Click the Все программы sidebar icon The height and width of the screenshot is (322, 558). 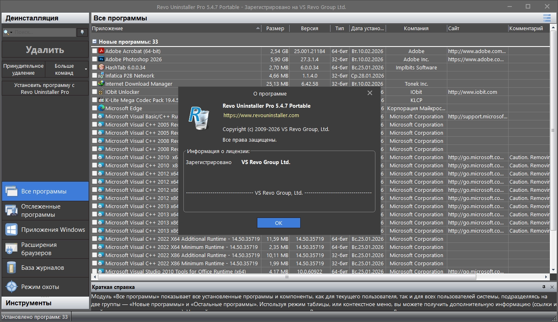pos(11,191)
